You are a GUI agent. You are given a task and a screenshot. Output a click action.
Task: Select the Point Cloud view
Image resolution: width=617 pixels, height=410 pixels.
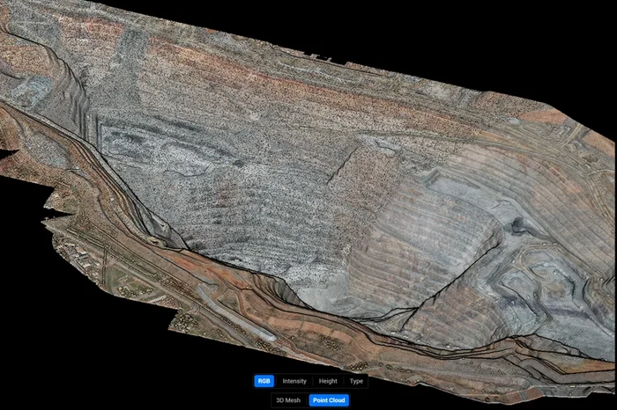(x=329, y=400)
